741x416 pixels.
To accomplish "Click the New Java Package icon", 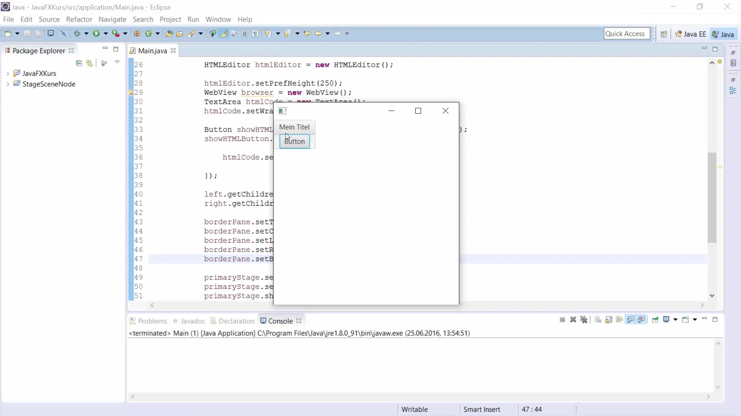I will (137, 34).
